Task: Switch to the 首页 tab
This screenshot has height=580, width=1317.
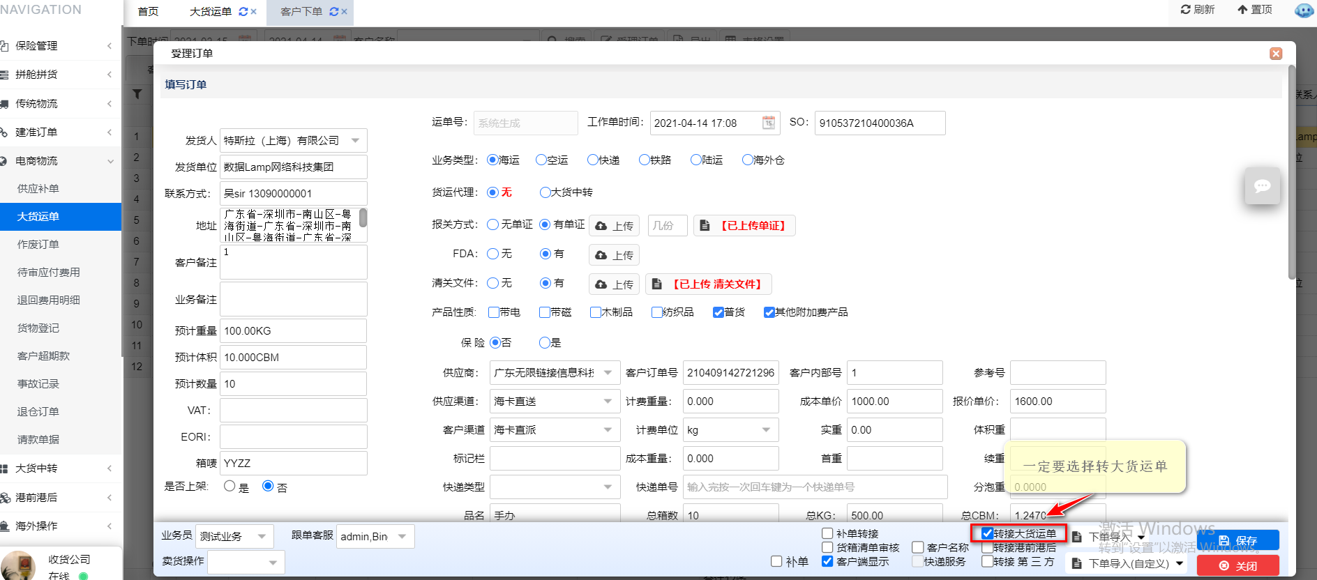Action: [148, 12]
